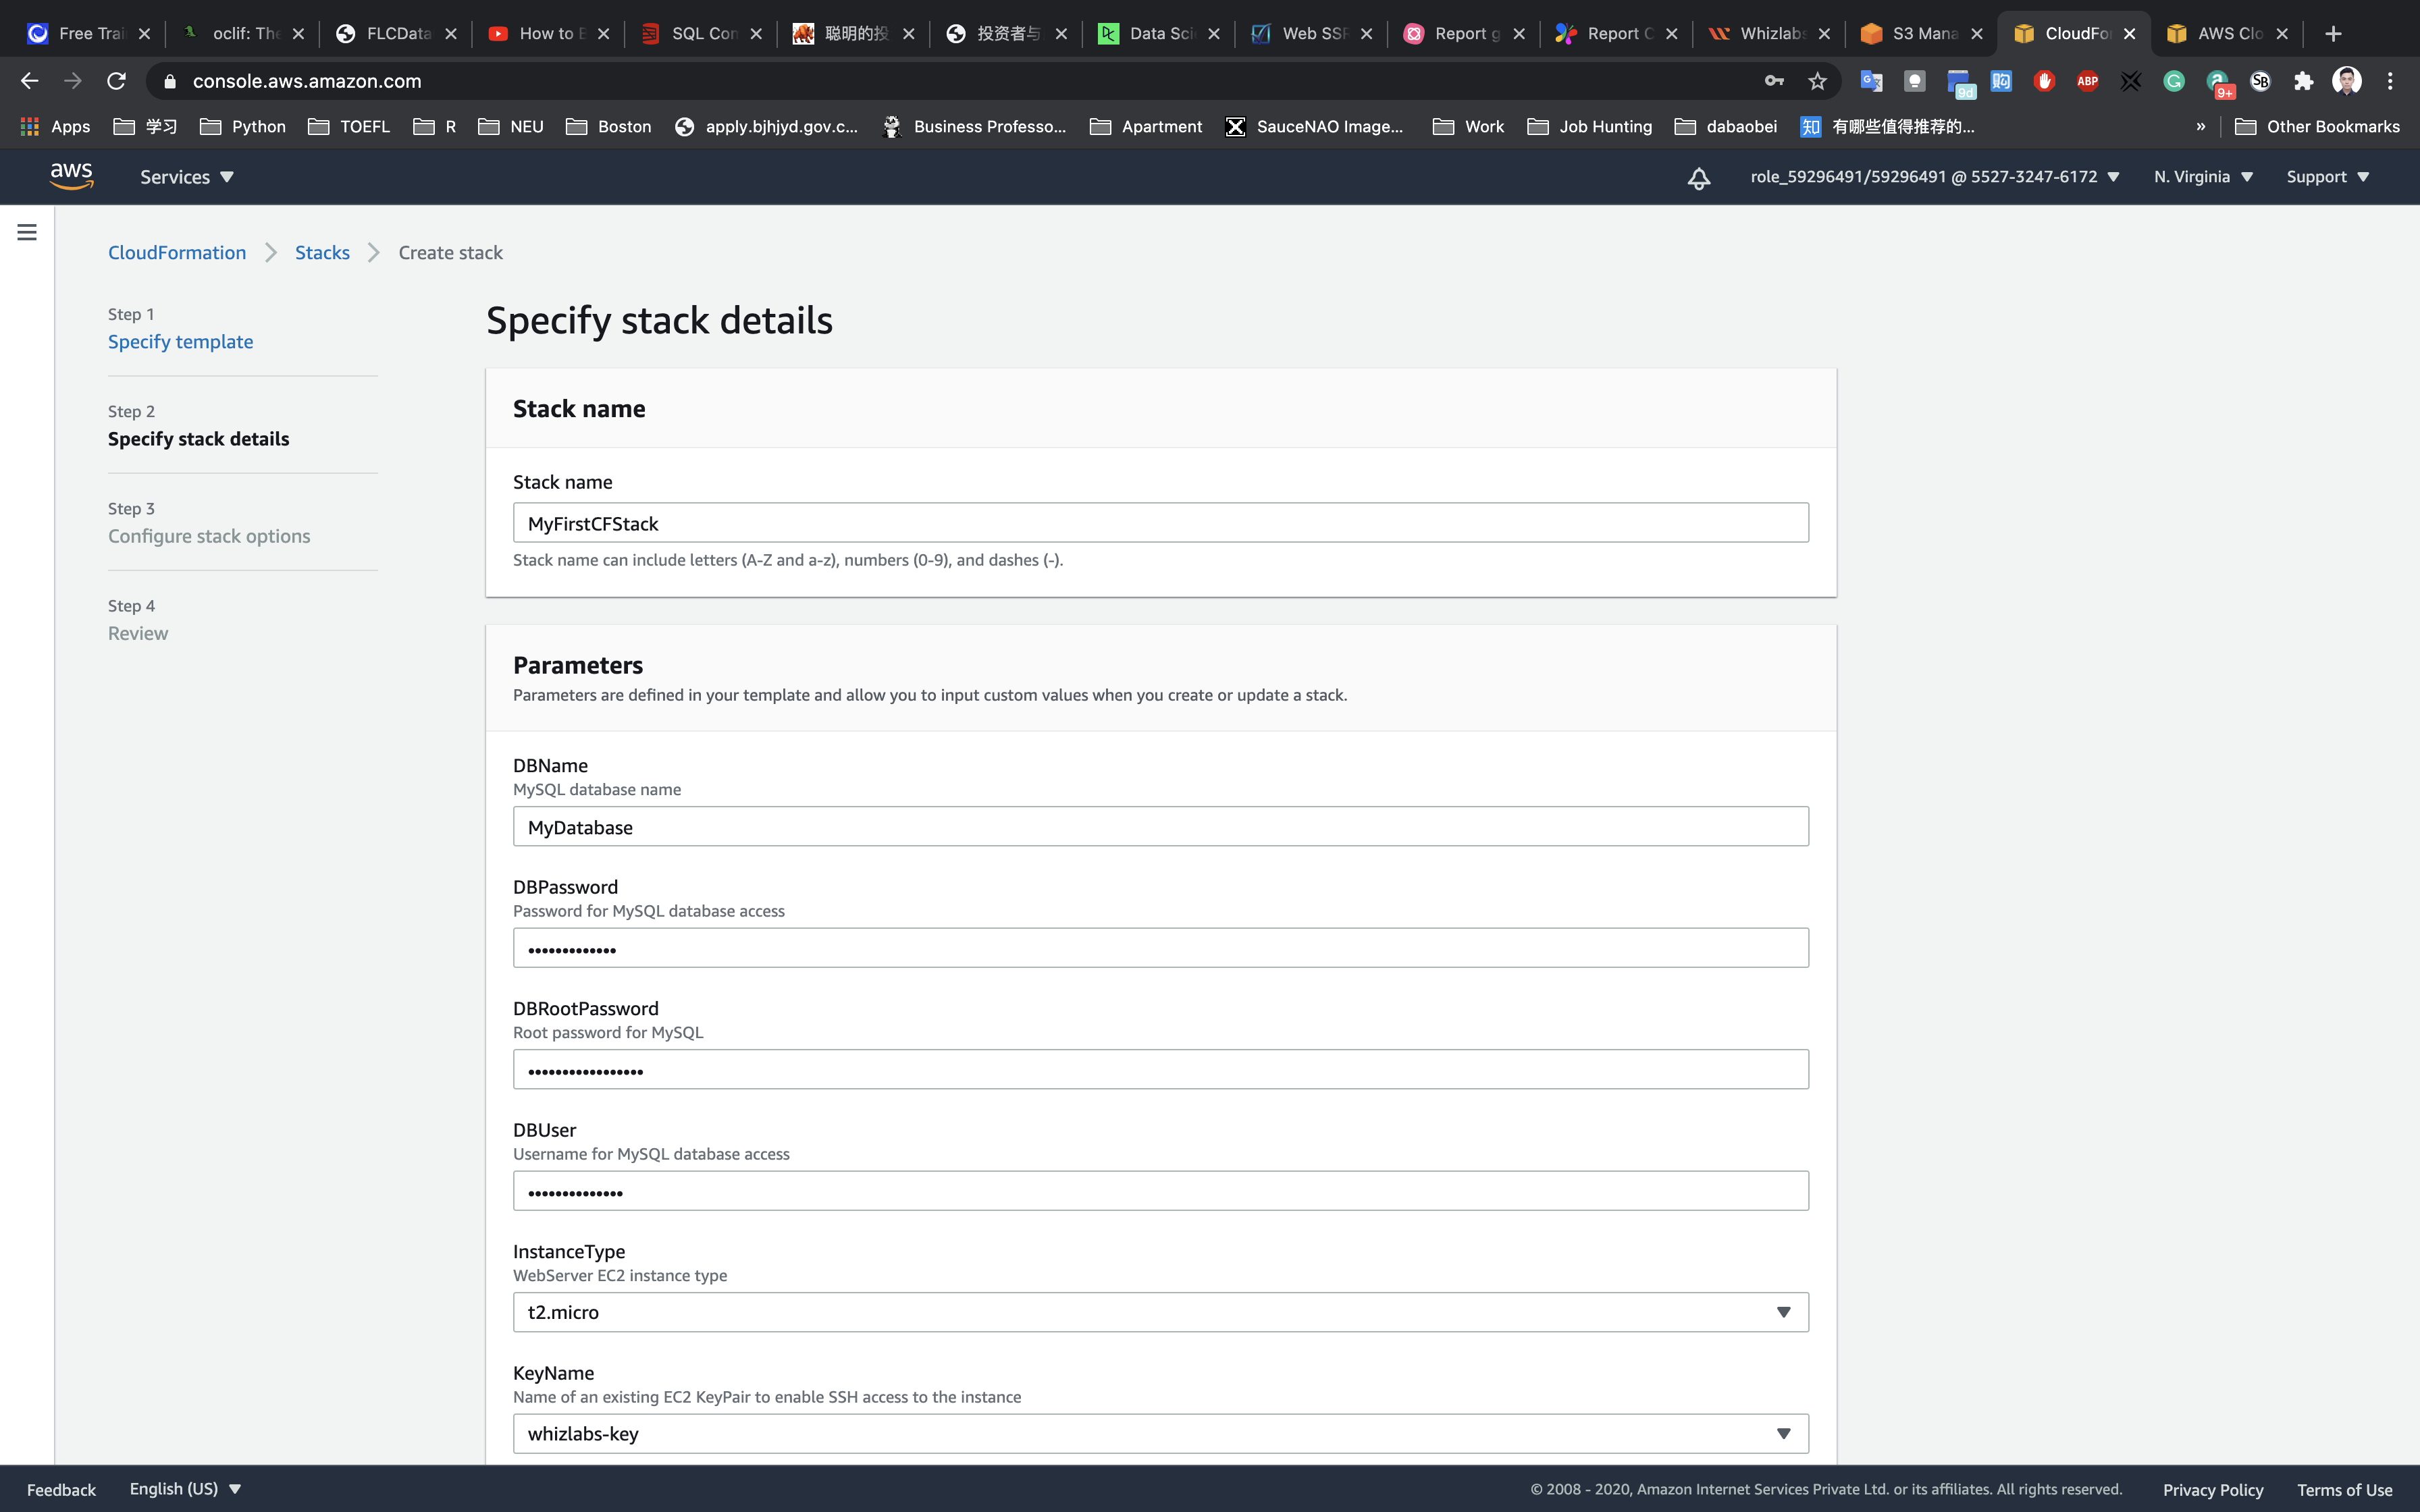Screen dimensions: 2420x1512
Task: Go to Specify template step link
Action: [180, 342]
